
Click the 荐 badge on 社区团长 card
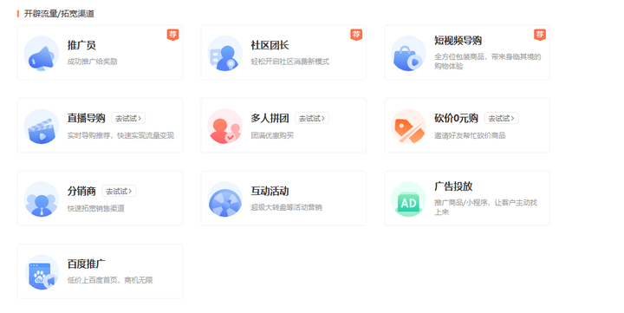(356, 35)
